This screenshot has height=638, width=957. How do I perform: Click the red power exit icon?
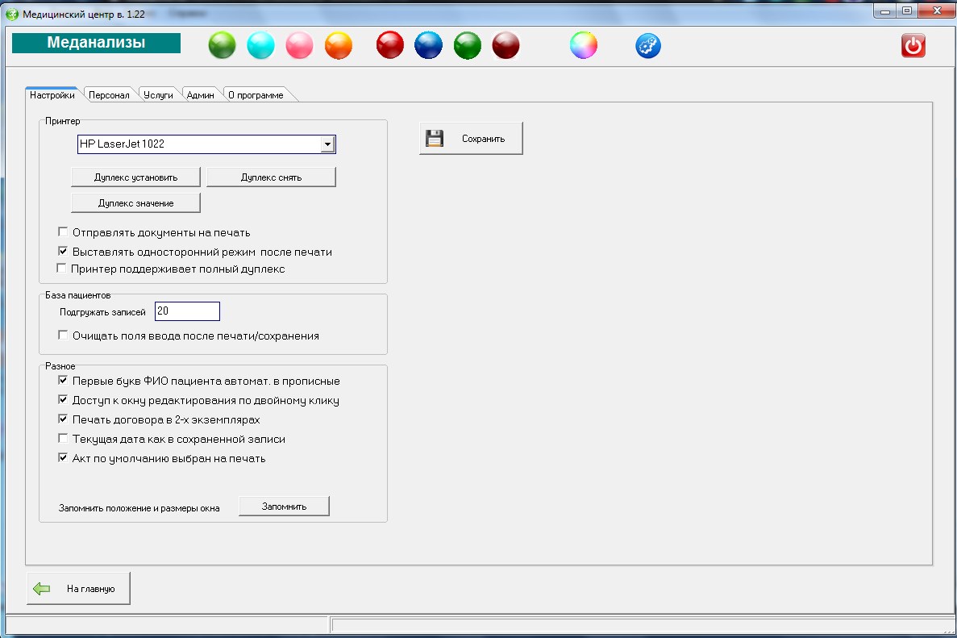pyautogui.click(x=913, y=46)
